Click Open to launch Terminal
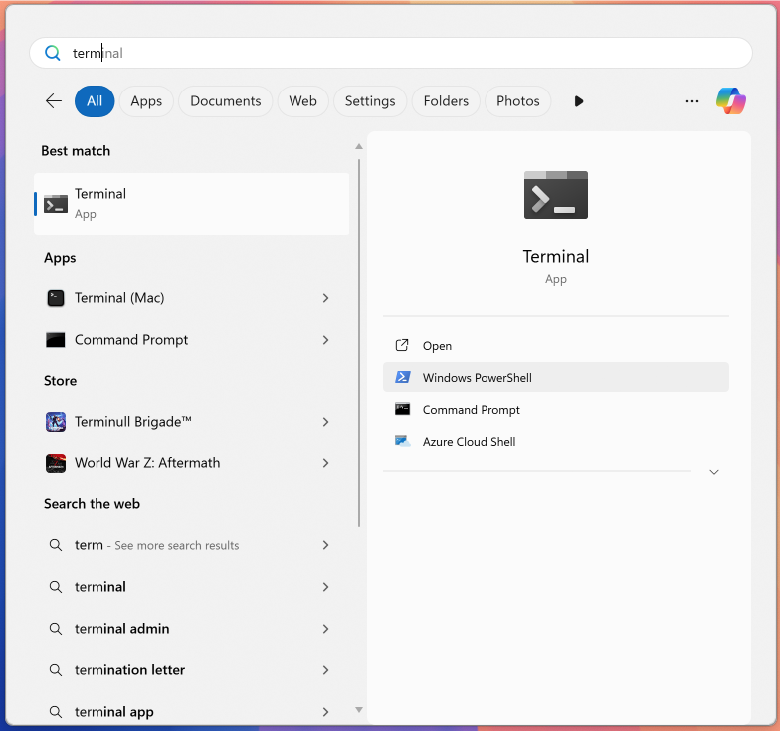Screen dimensions: 780x731 pos(437,346)
